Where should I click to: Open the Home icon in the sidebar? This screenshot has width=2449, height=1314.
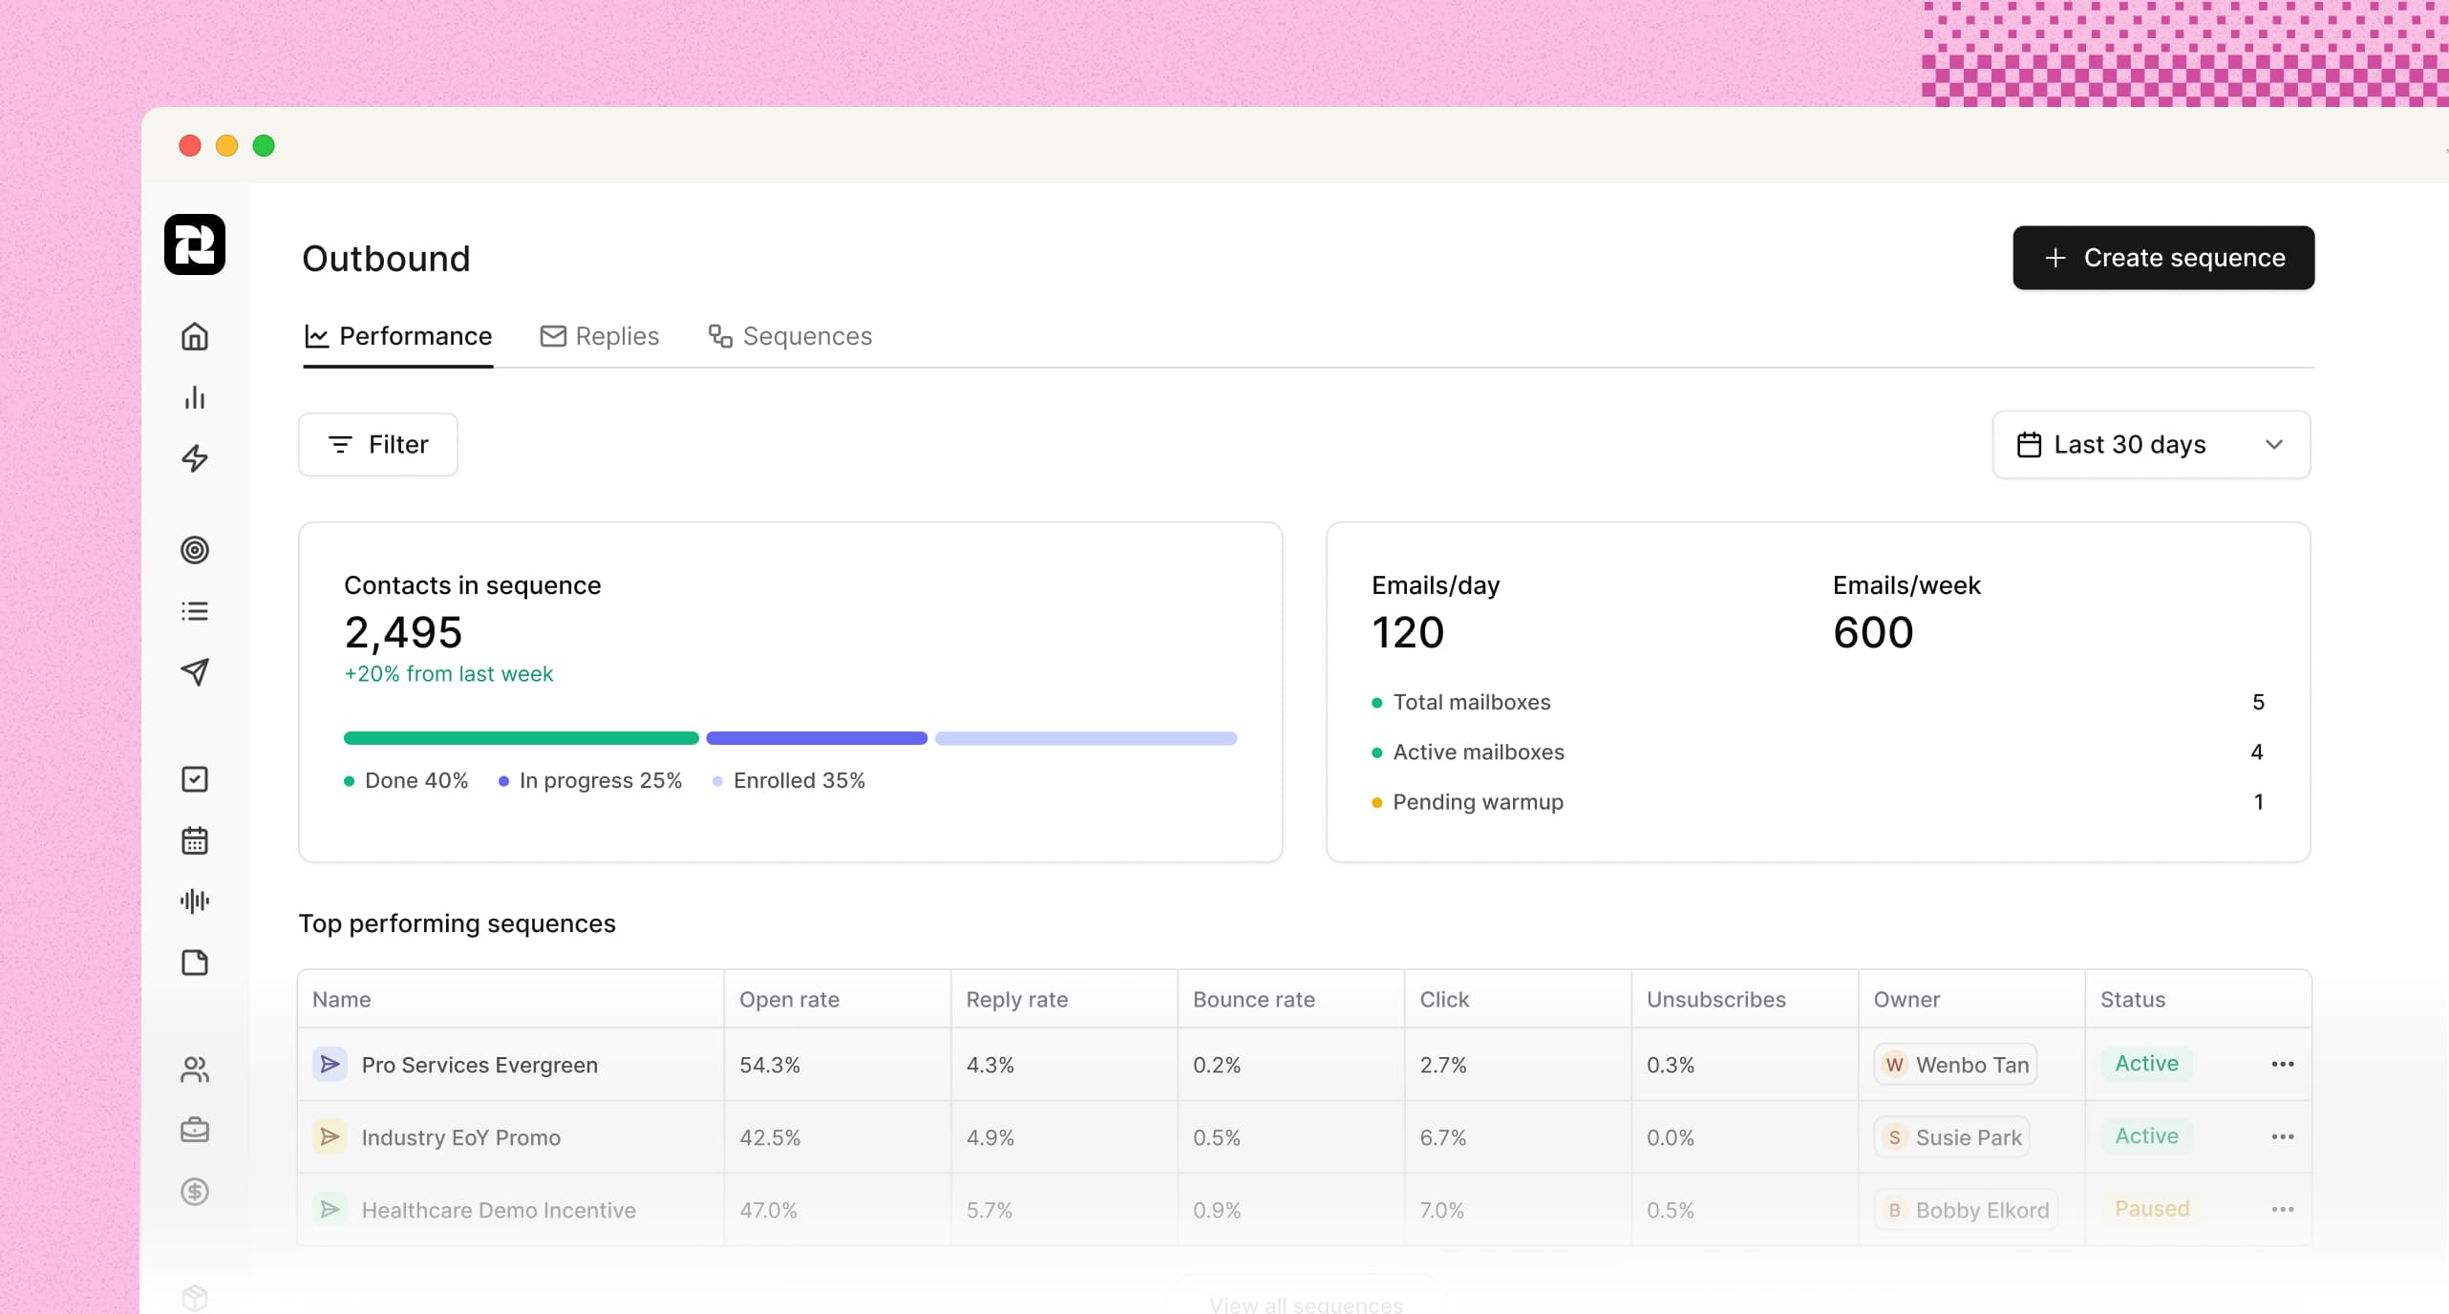click(194, 337)
